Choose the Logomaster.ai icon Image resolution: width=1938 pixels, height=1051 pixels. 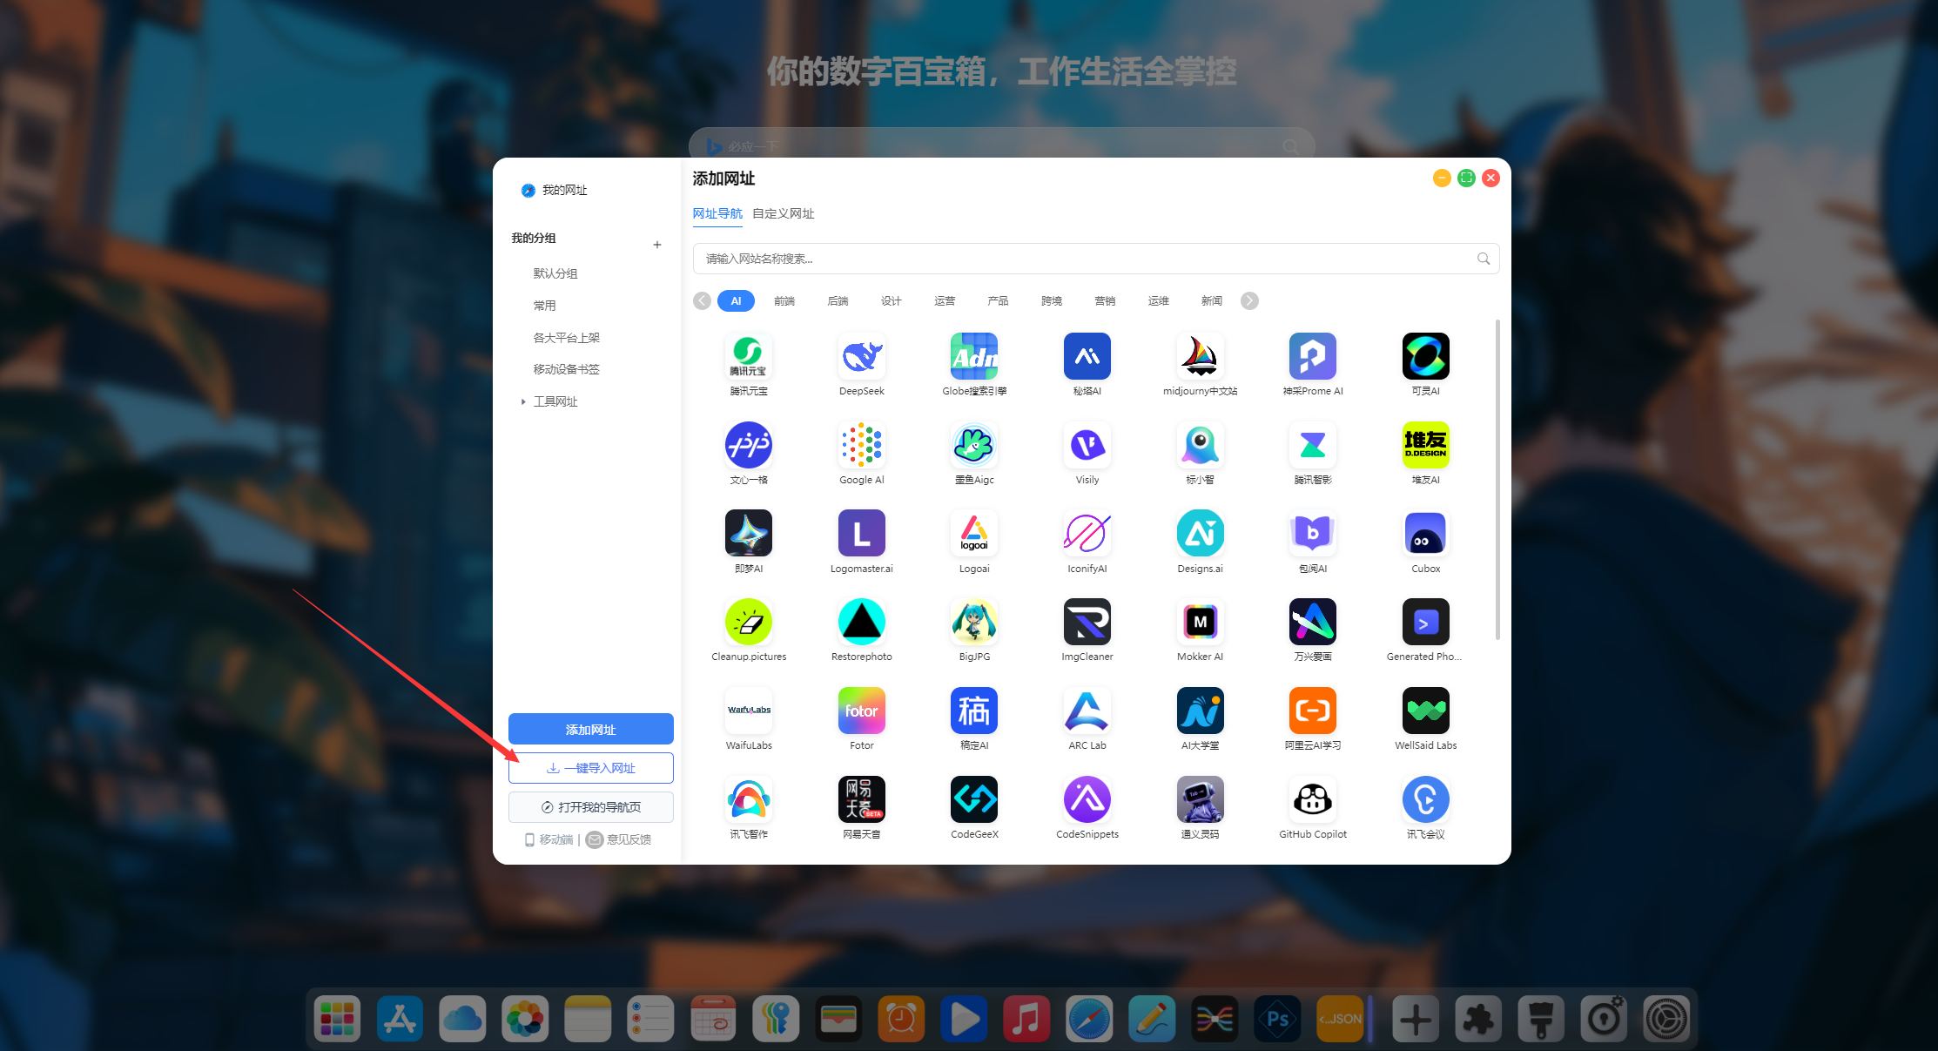coord(861,533)
